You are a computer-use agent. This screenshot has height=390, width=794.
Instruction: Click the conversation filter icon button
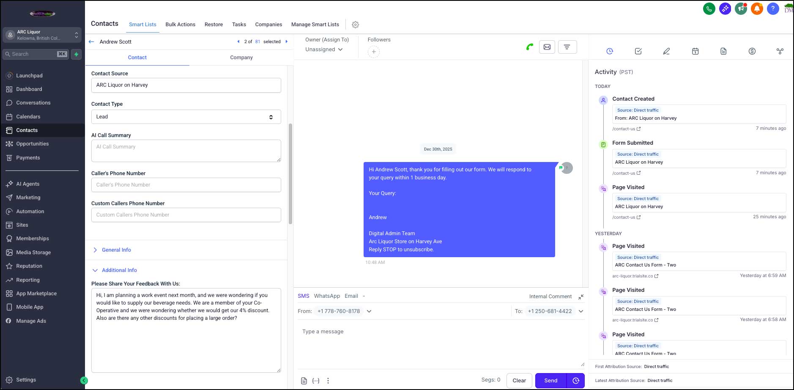(x=567, y=47)
